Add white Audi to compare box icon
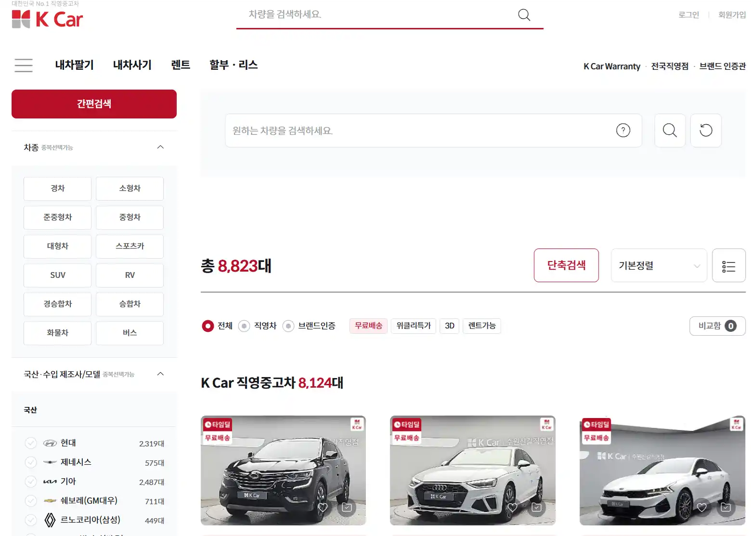The image size is (751, 536). pyautogui.click(x=536, y=507)
